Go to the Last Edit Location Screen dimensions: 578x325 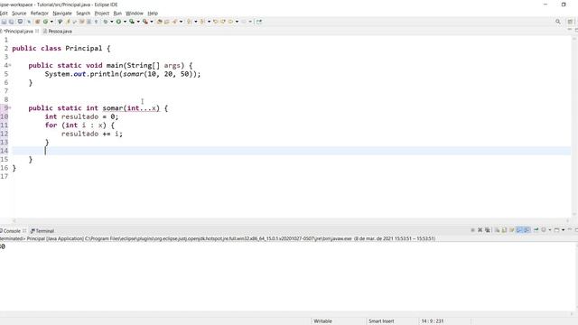[x=216, y=22]
